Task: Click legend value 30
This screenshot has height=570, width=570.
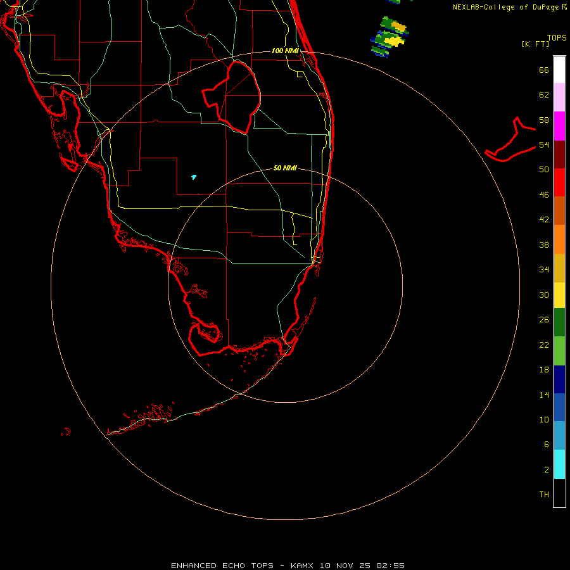Action: pos(544,294)
